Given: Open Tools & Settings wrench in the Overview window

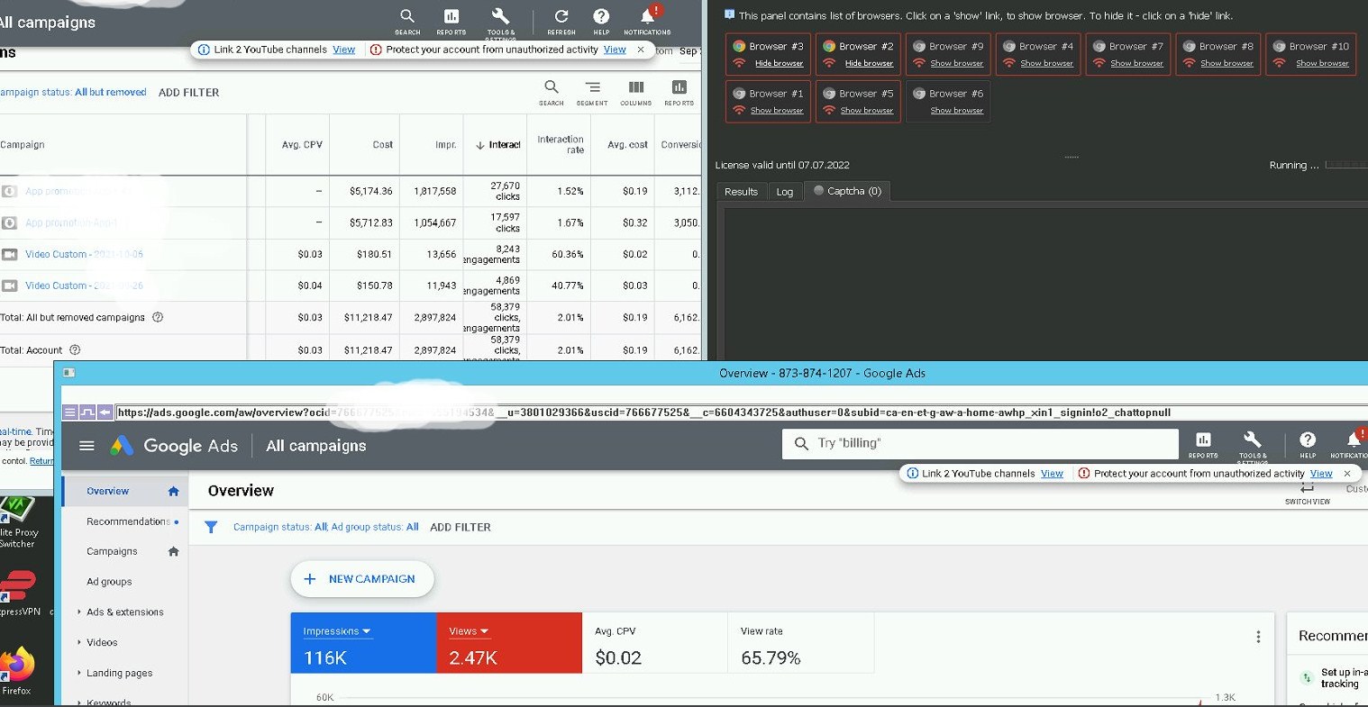Looking at the screenshot, I should 1253,440.
